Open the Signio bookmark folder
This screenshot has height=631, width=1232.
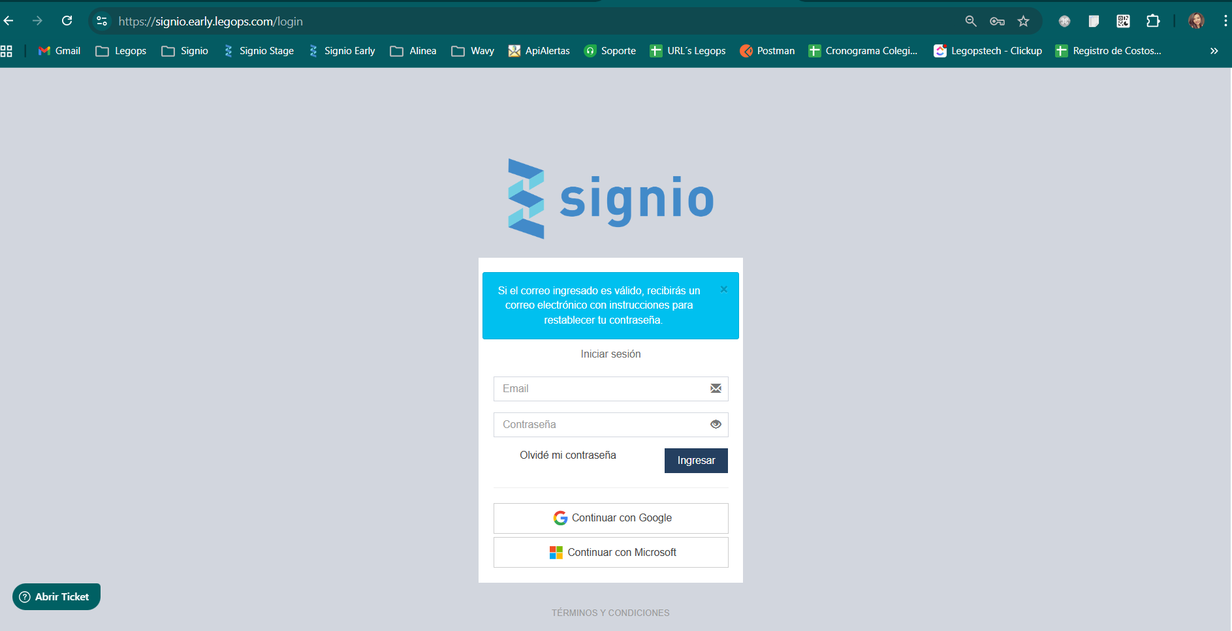(x=185, y=51)
